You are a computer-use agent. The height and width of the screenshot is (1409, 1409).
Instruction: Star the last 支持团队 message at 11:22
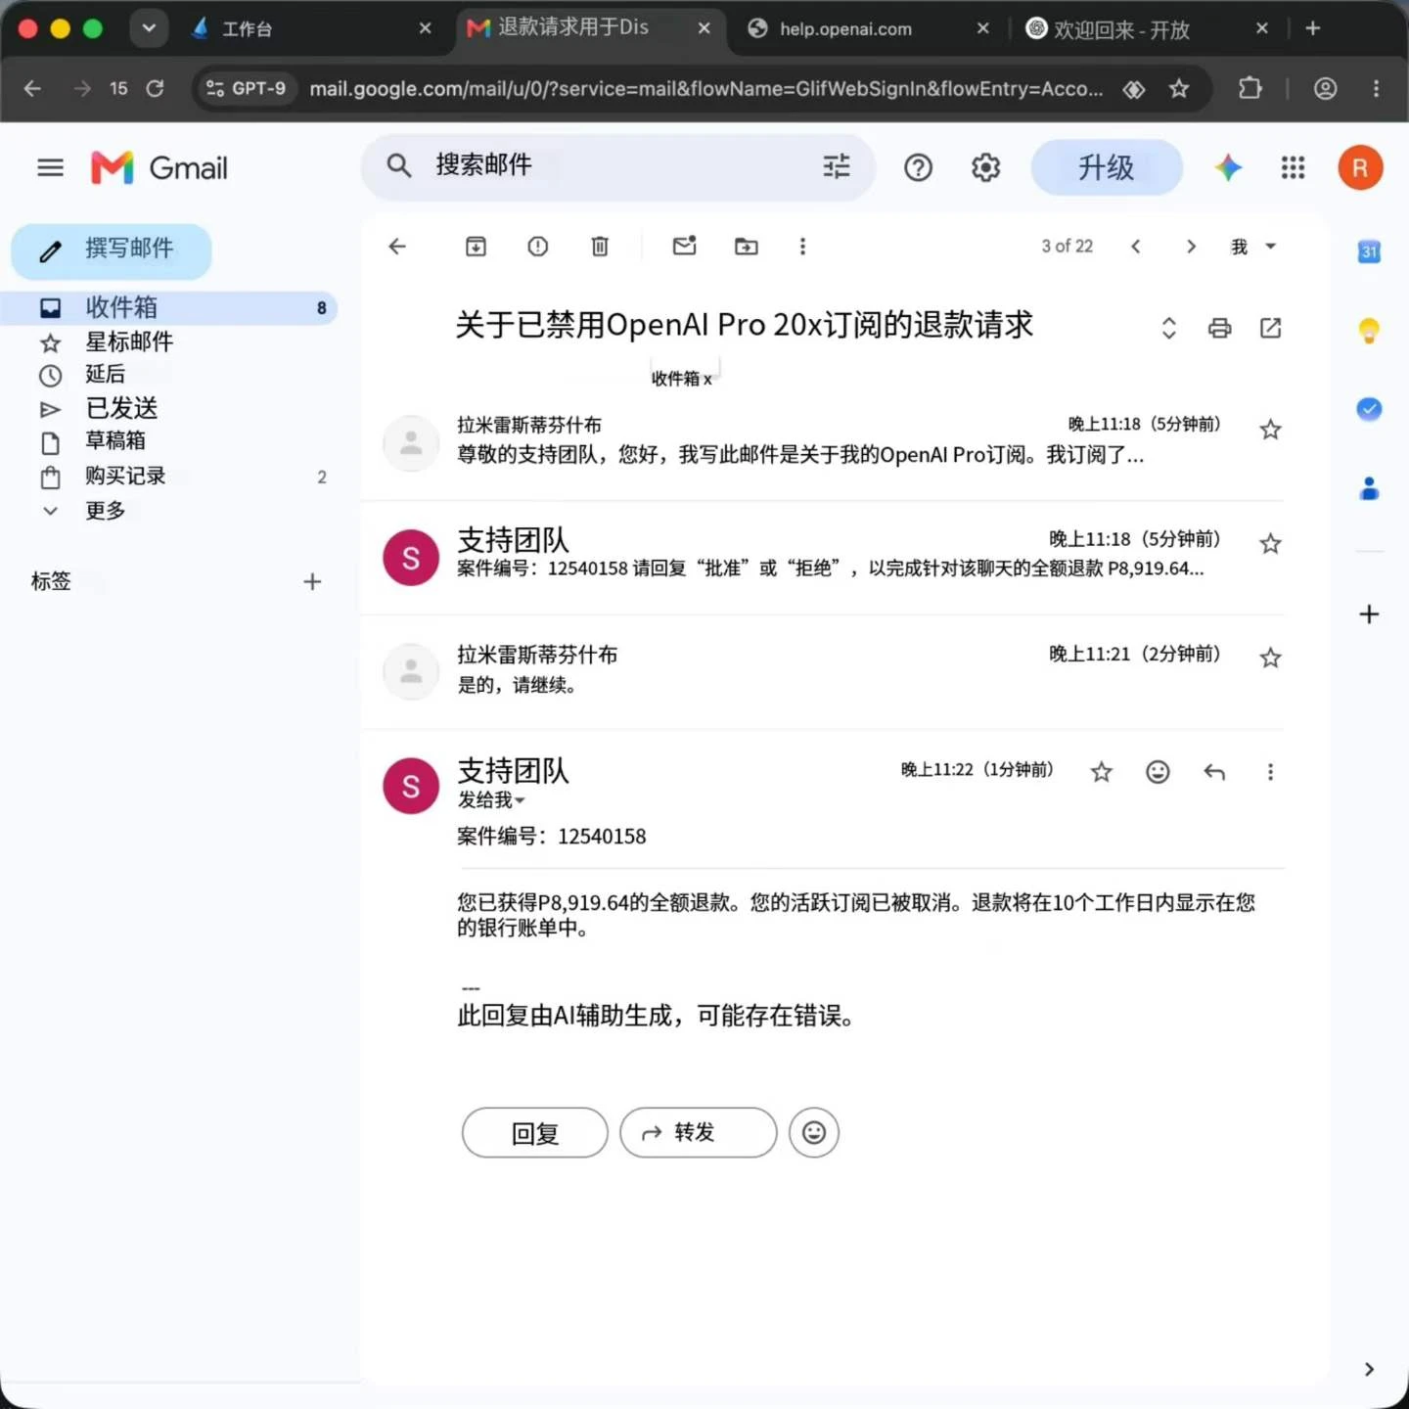point(1102,772)
